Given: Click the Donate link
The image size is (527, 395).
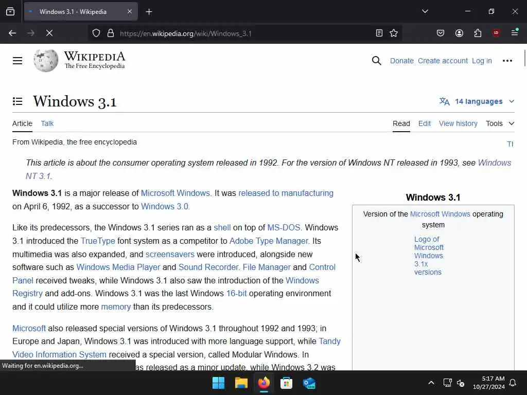Looking at the screenshot, I should [x=401, y=61].
